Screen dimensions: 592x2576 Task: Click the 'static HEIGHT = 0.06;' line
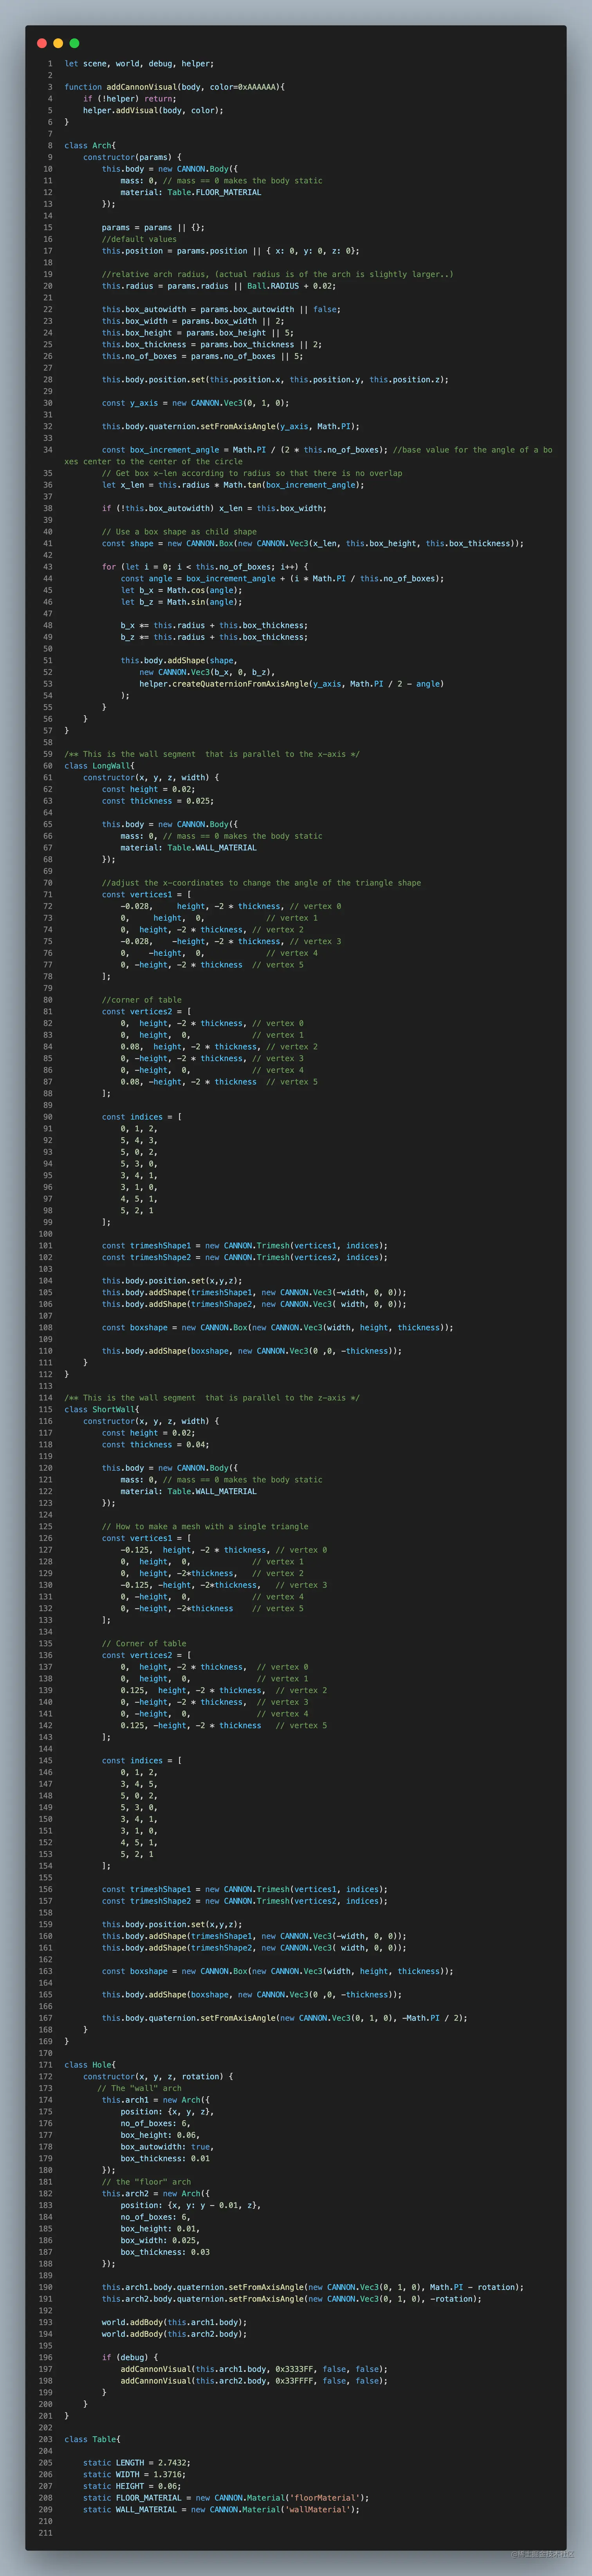click(132, 2486)
